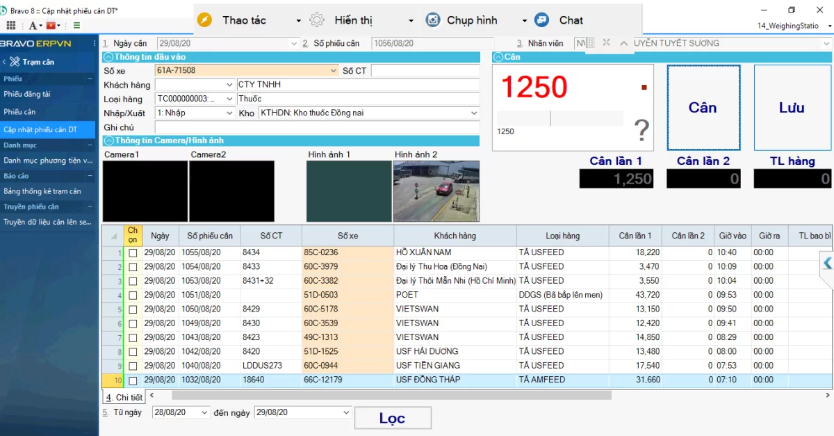Toggle checkbox on row 10 USF ĐỒNG THÁP

tap(133, 380)
